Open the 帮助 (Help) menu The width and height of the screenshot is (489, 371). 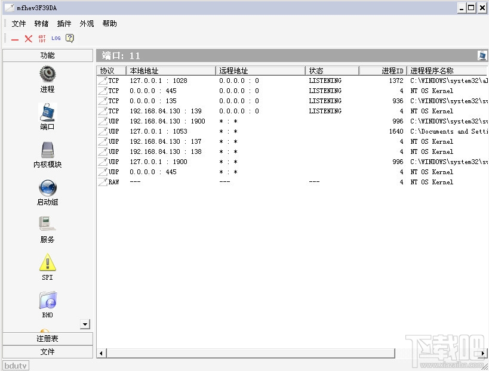pyautogui.click(x=109, y=24)
